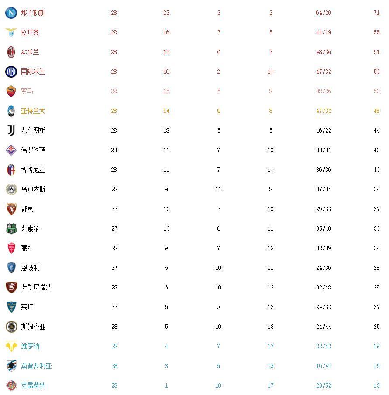Open the 尤文图斯 team link
Screen dimensions: 389x395
pos(33,130)
